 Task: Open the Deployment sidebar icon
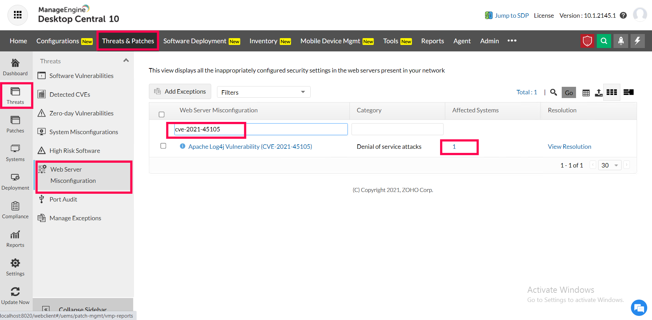[x=15, y=177]
